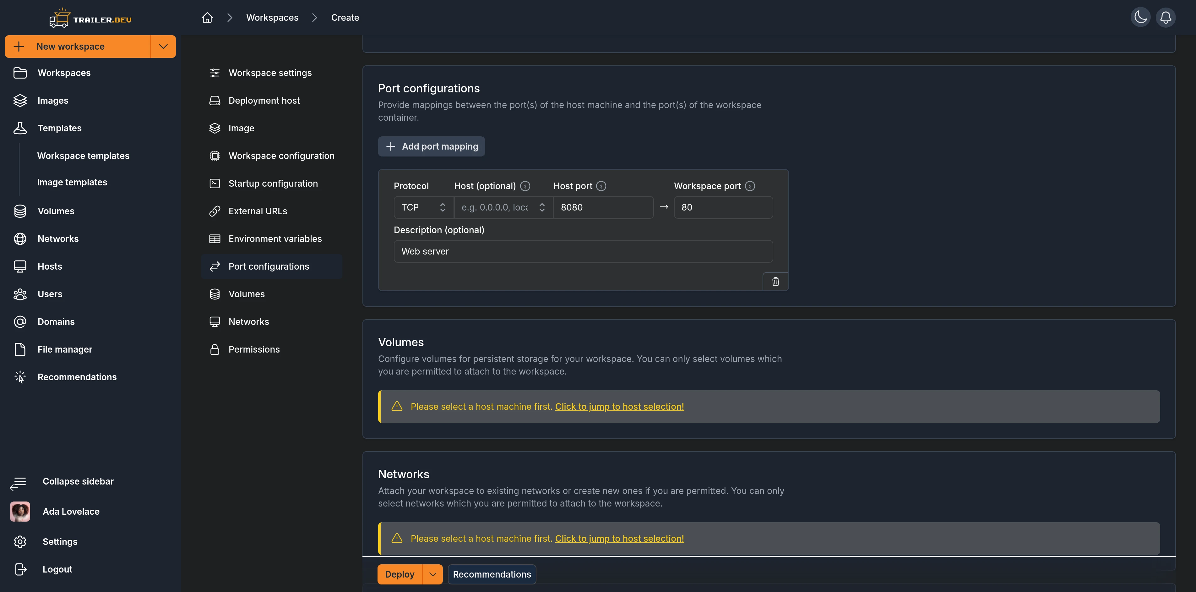1196x592 pixels.
Task: Click the Deploy button
Action: [x=400, y=574]
